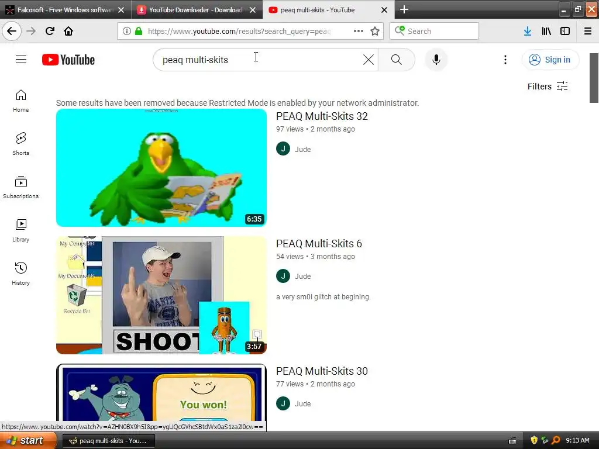Open Firefox downloads arrow
Viewport: 599px width, 449px height.
(x=528, y=31)
